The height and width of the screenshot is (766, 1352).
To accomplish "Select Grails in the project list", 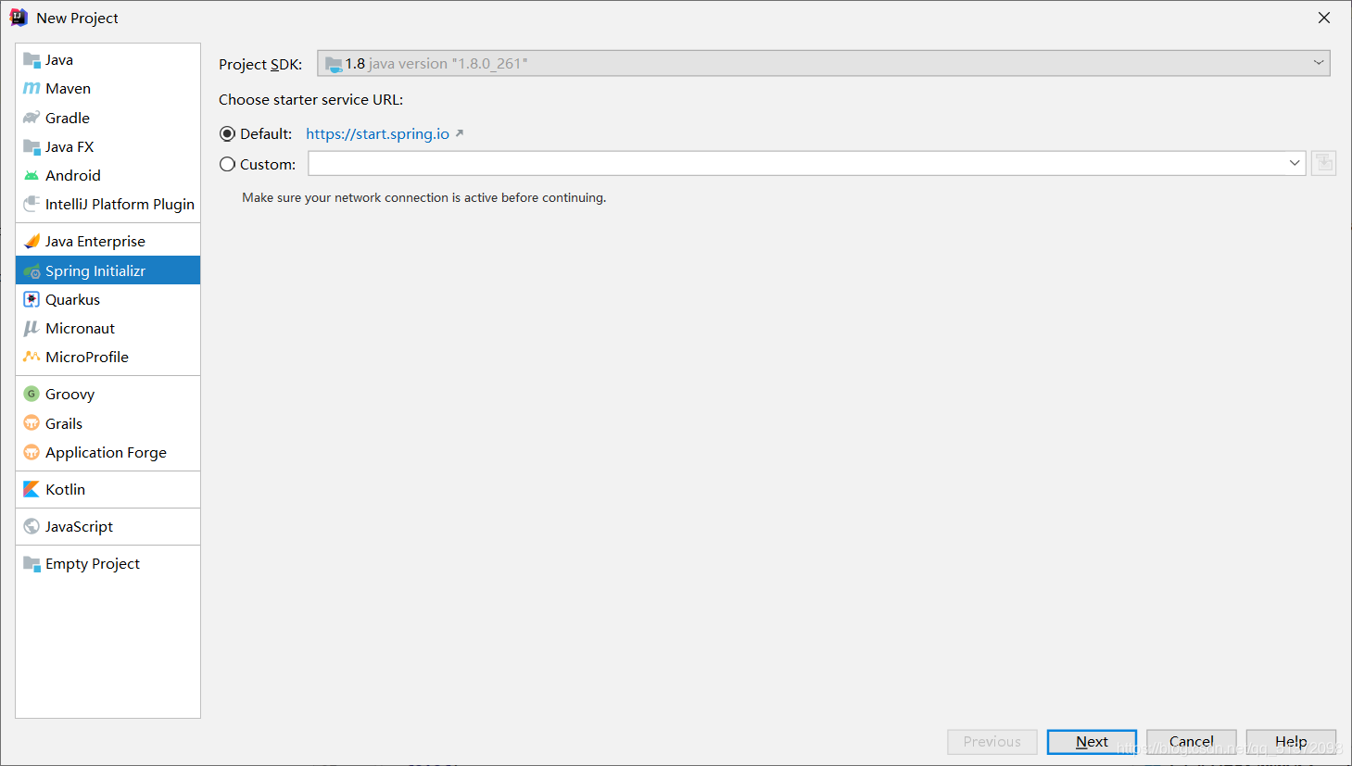I will pyautogui.click(x=108, y=423).
